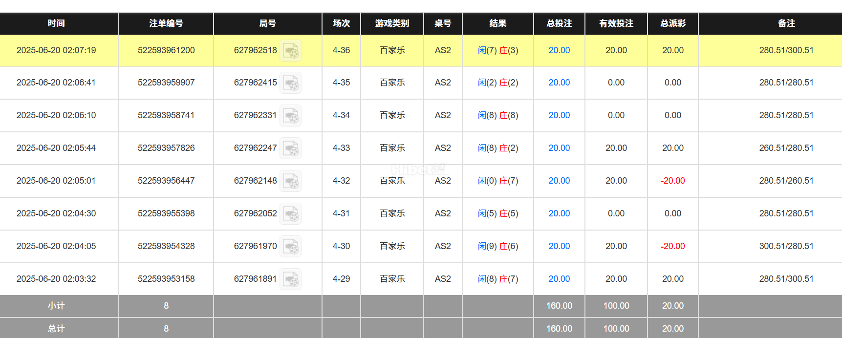View replay icon next to 627961891
Viewport: 842px width, 338px height.
291,279
